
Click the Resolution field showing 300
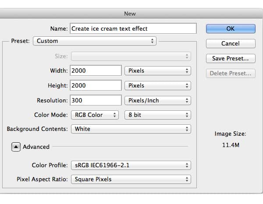coord(96,100)
